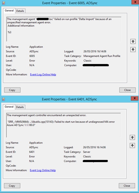Click the Log Name value Application in Event 6401 window
The width and height of the screenshot is (139, 193).
pyautogui.click(x=36, y=143)
